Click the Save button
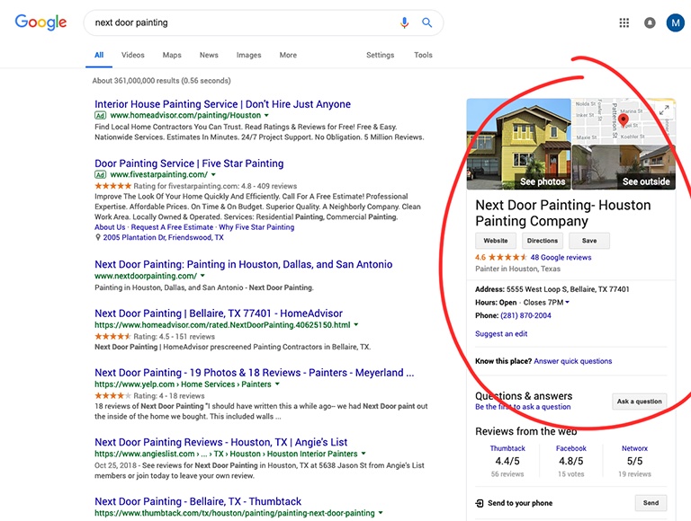Image resolution: width=691 pixels, height=521 pixels. tap(589, 241)
